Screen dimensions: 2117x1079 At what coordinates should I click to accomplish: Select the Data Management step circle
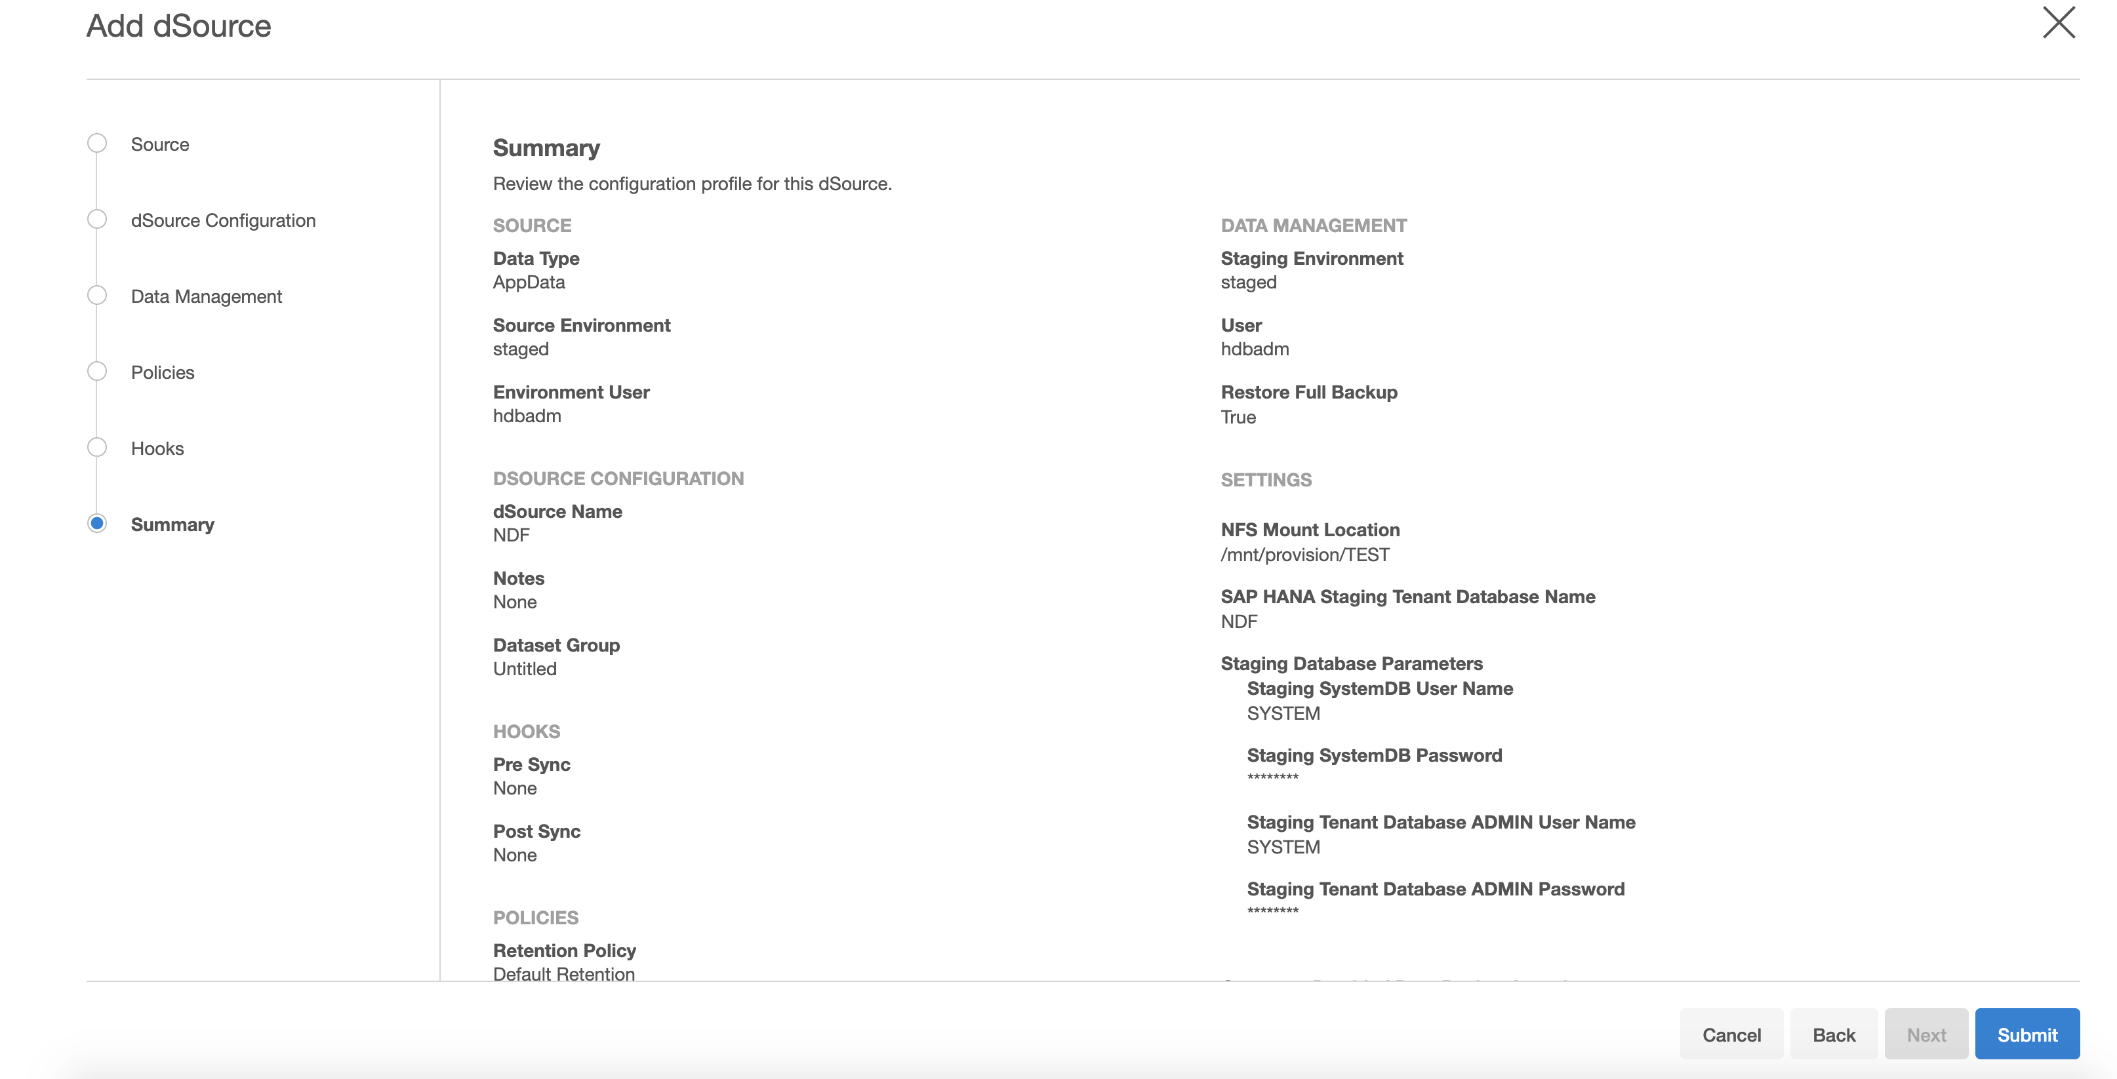pyautogui.click(x=97, y=296)
